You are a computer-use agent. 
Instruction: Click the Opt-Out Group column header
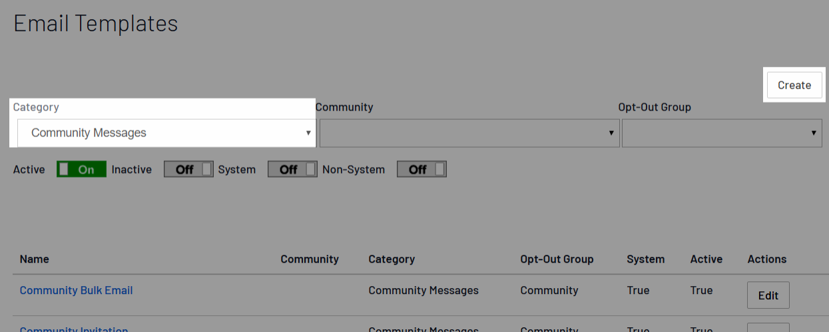click(557, 259)
